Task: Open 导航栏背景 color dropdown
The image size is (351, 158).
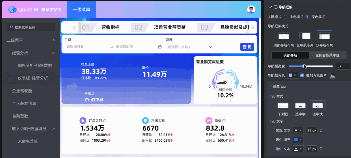Action: tap(293, 75)
